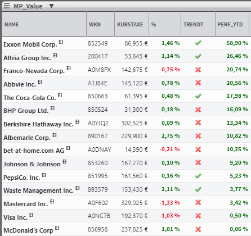
Task: Click the 2,75 % change for Albemarle
Action: pyautogui.click(x=171, y=136)
